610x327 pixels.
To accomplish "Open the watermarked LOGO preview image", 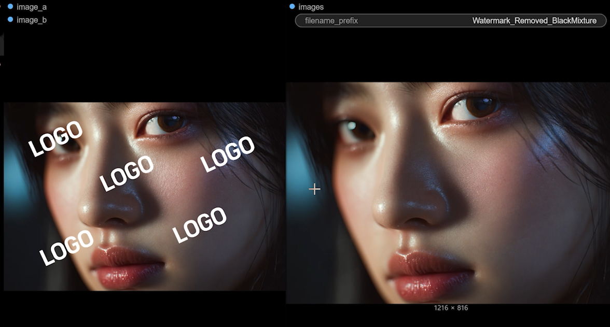I will coord(144,196).
